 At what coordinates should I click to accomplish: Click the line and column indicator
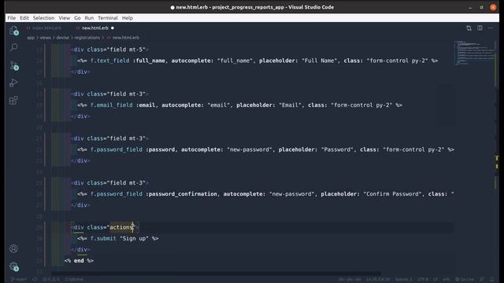[x=378, y=279]
